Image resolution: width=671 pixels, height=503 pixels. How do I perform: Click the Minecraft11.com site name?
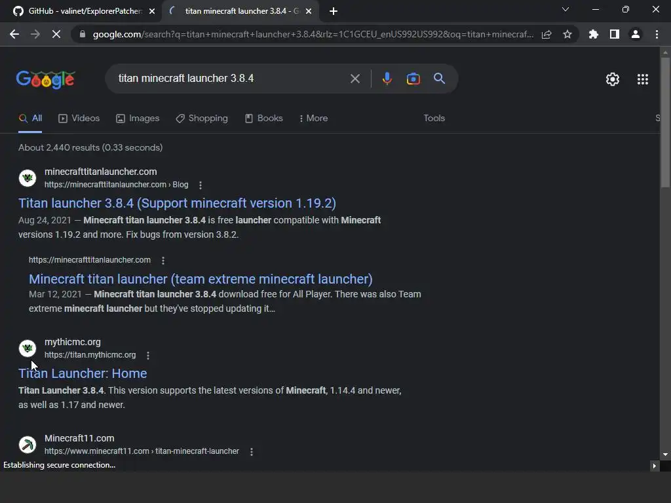[79, 438]
